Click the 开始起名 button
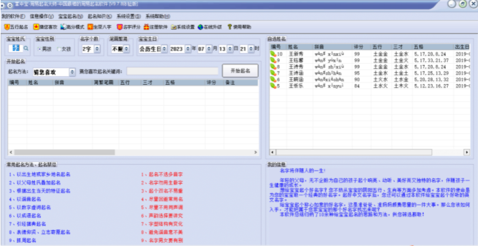The image size is (478, 246). (x=240, y=71)
